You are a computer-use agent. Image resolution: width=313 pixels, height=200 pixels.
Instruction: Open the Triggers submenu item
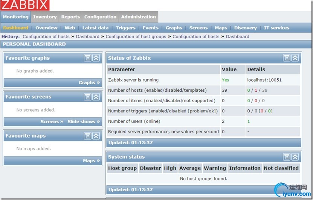coord(125,28)
